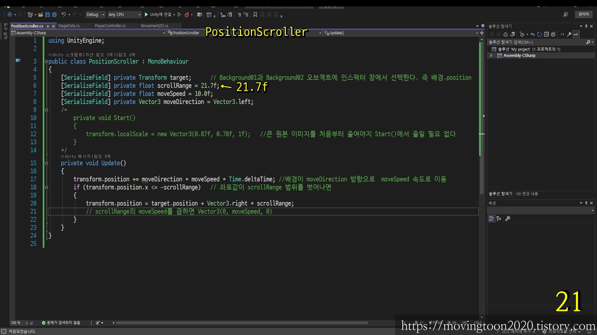Viewport: 597px width, 335px height.
Task: Select the PositionScroller.cs tab
Action: pyautogui.click(x=27, y=26)
